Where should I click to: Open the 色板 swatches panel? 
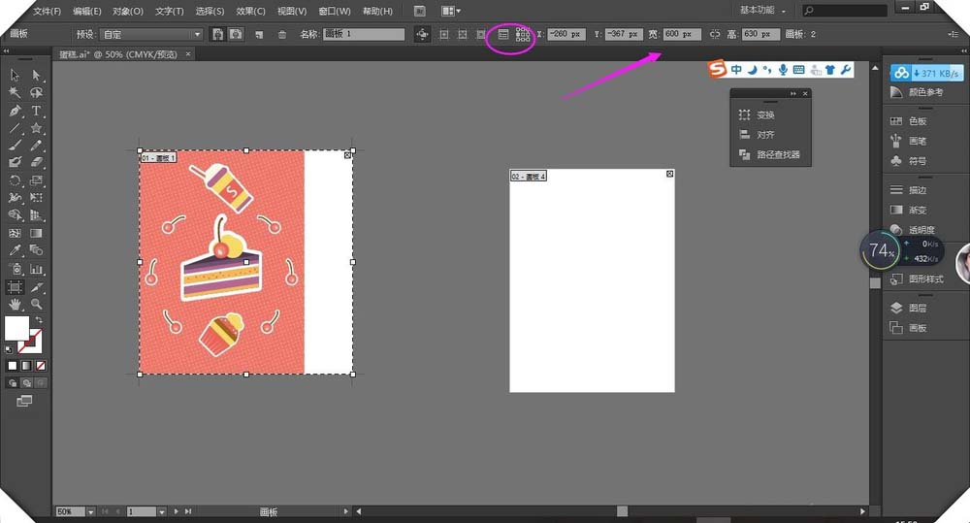[918, 120]
